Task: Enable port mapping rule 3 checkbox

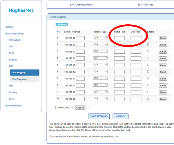Action: [148, 51]
